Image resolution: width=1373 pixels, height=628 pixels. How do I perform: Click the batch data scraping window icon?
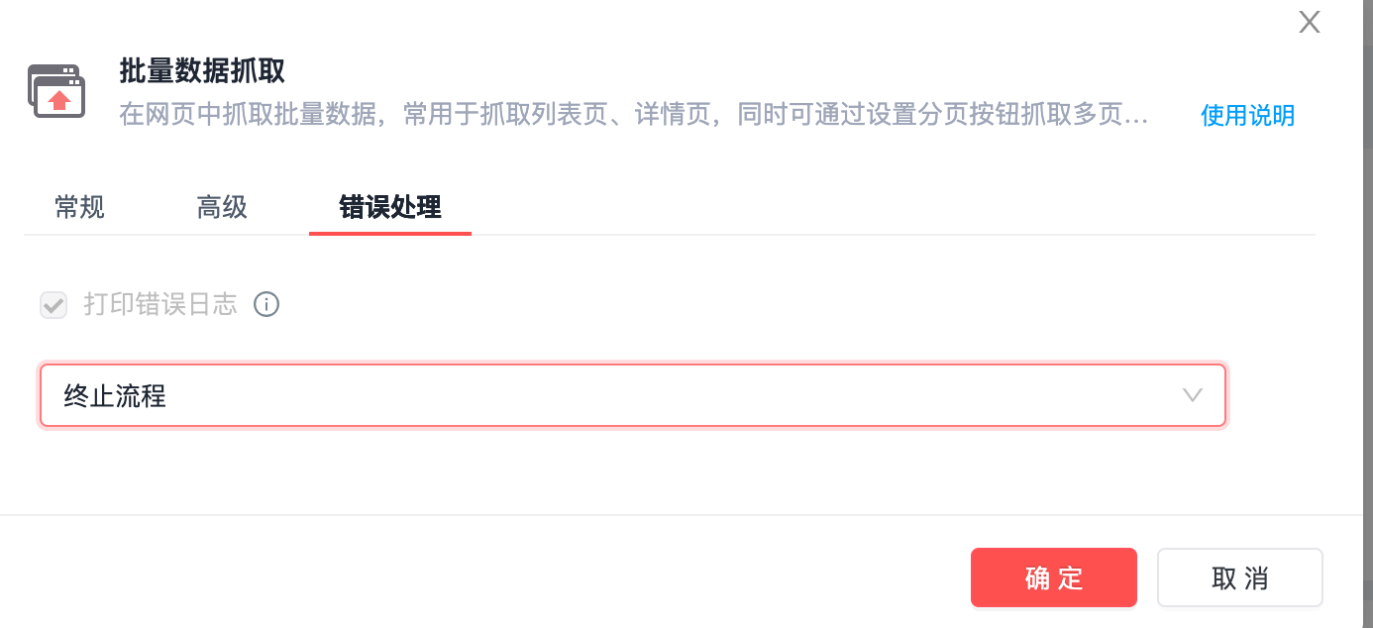pyautogui.click(x=56, y=91)
